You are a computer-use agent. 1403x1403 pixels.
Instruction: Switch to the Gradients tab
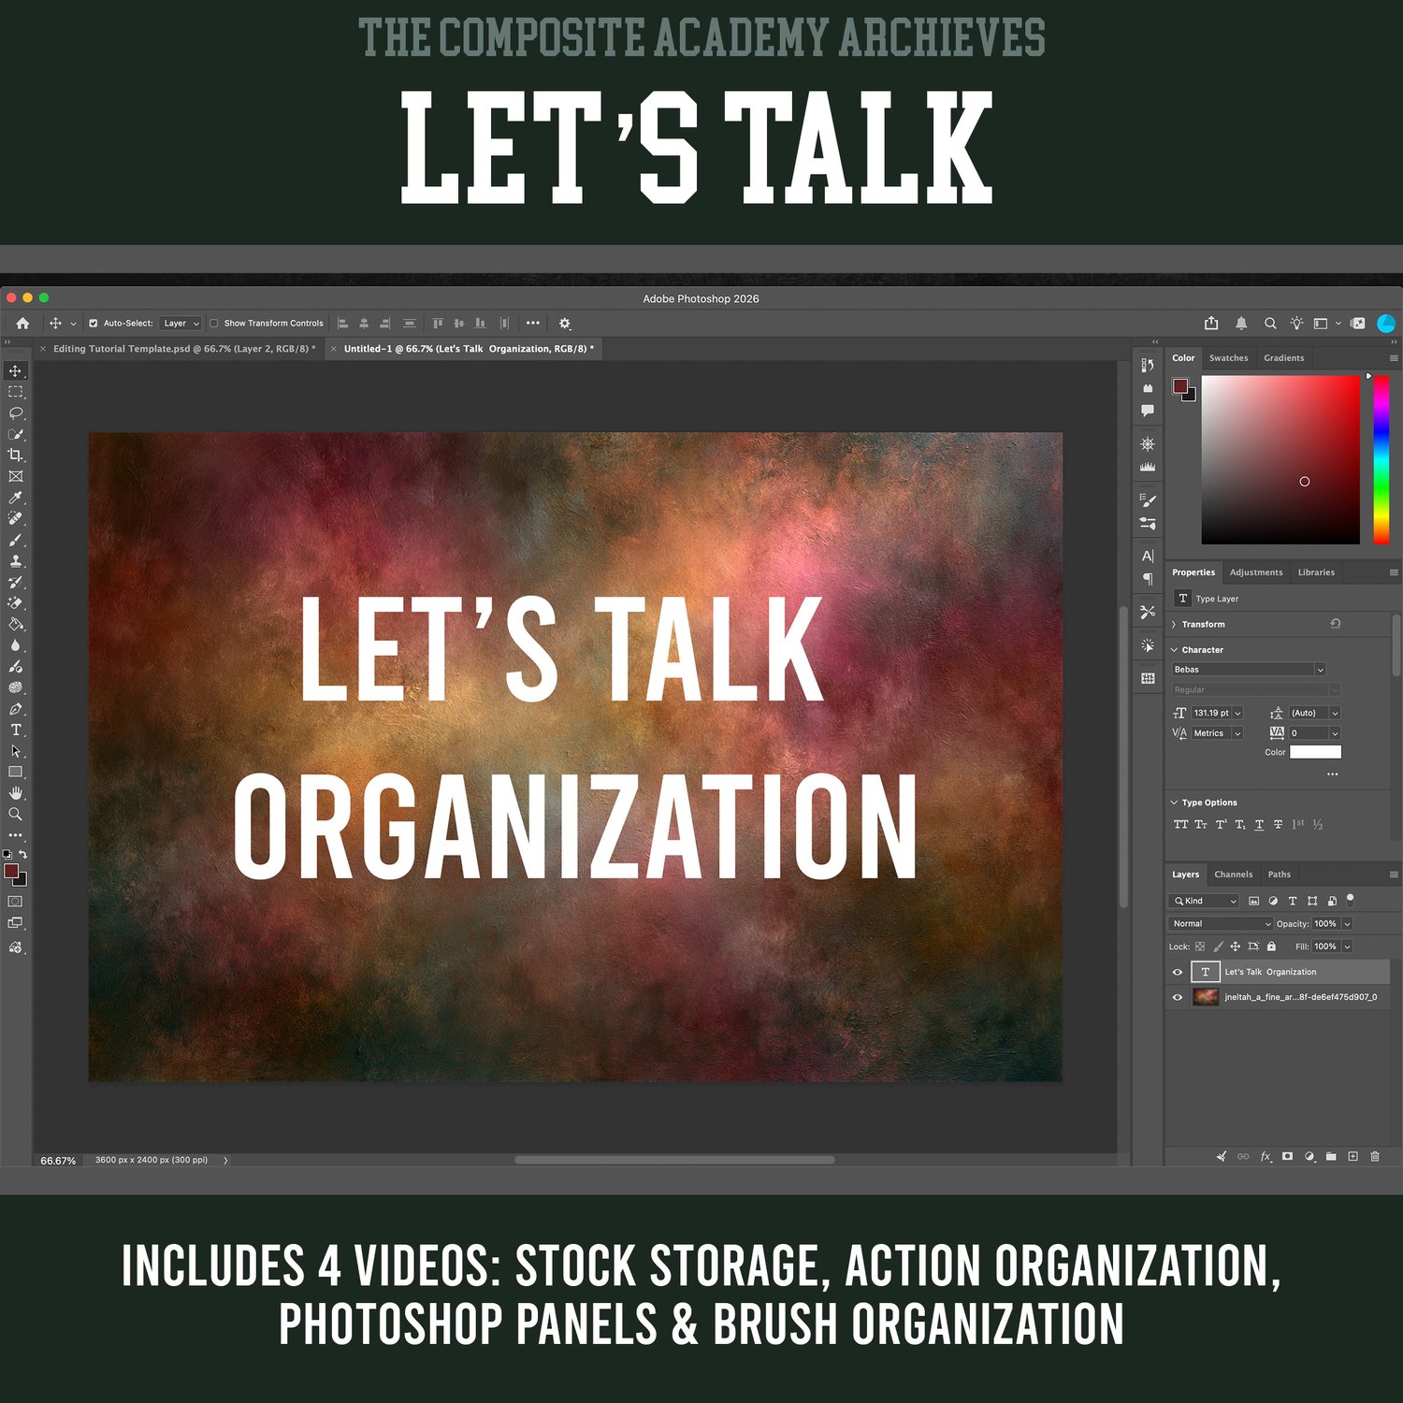coord(1283,358)
